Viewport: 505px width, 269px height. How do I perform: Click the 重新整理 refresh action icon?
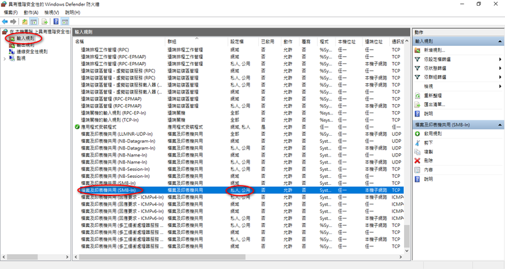tap(418, 96)
